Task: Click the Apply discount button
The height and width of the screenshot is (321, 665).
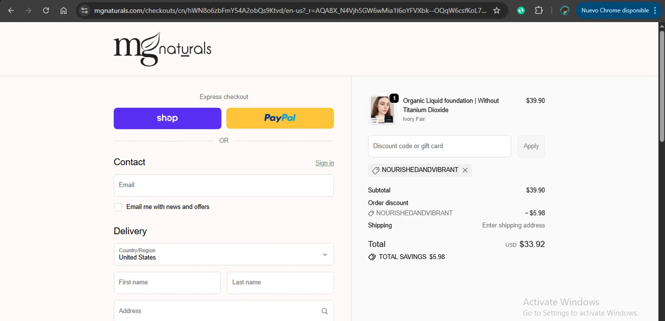Action: [x=531, y=146]
